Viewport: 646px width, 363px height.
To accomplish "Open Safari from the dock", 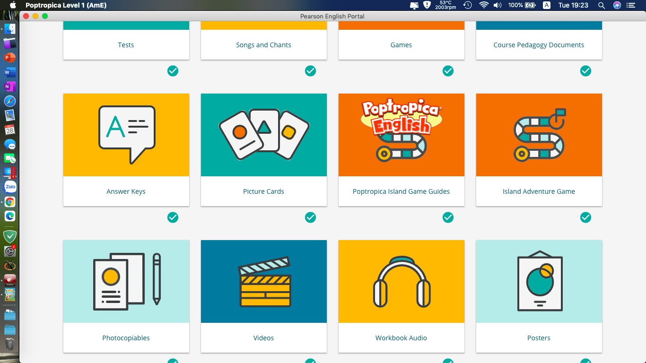I will [x=10, y=101].
